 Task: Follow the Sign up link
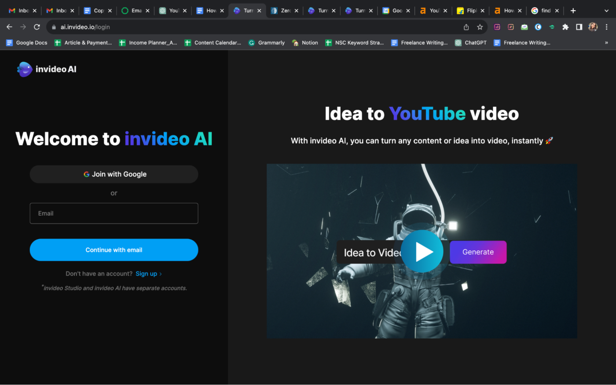pos(146,274)
